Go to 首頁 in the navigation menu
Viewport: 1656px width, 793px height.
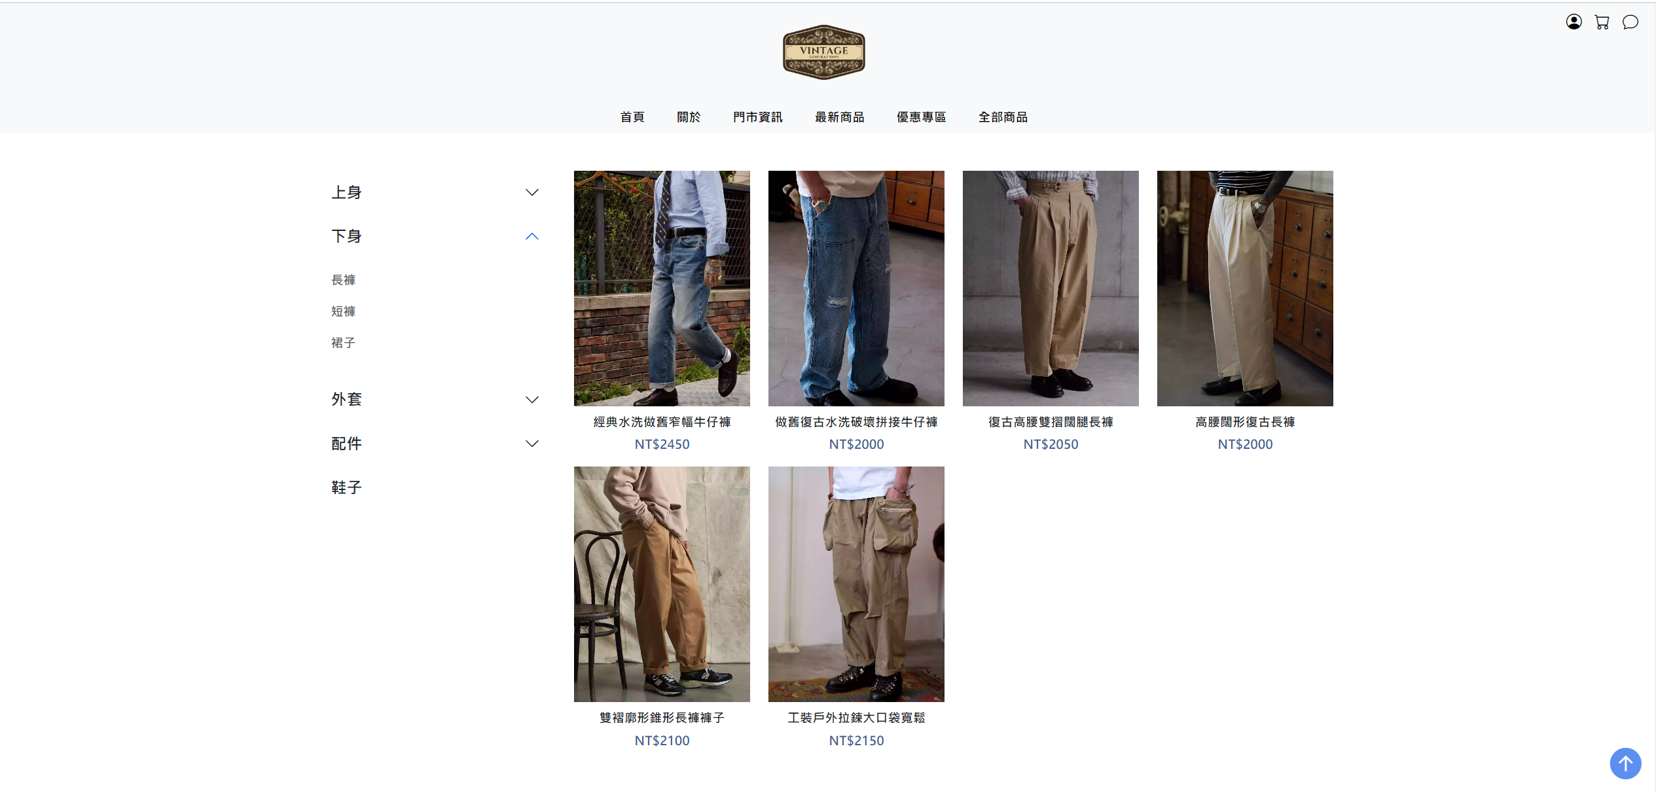(x=632, y=117)
